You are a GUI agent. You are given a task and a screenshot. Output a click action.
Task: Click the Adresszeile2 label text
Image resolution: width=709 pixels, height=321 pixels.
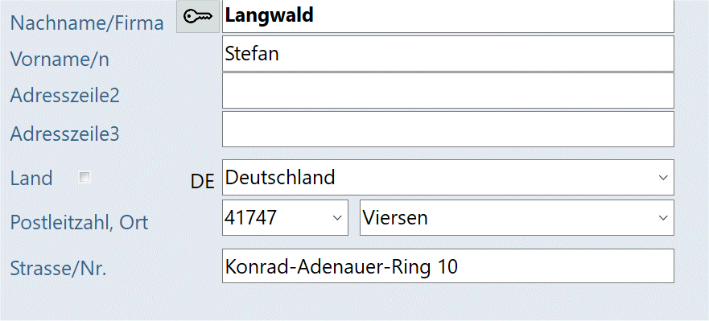click(x=65, y=96)
